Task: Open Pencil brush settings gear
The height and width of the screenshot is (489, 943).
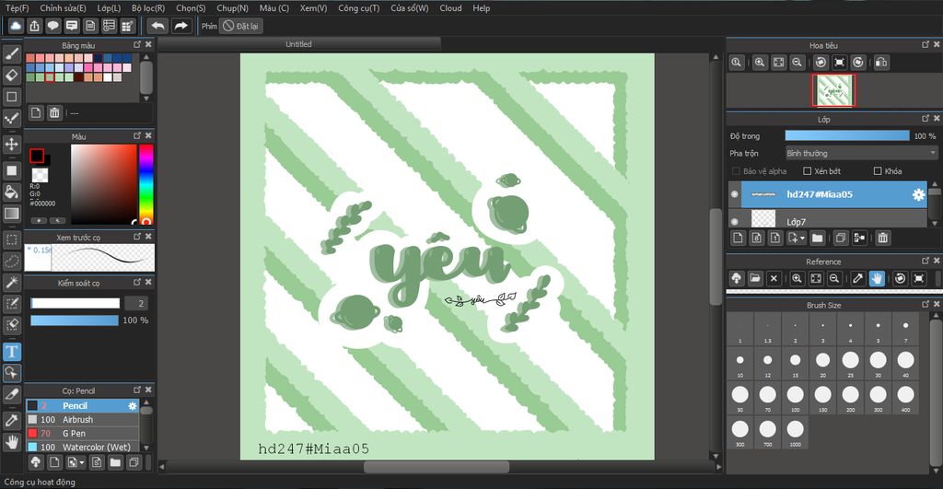Action: 133,406
